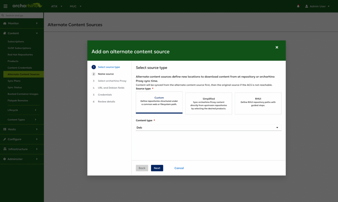Open Sync Plans in the sidebar
This screenshot has height=202, width=338.
[x=14, y=81]
